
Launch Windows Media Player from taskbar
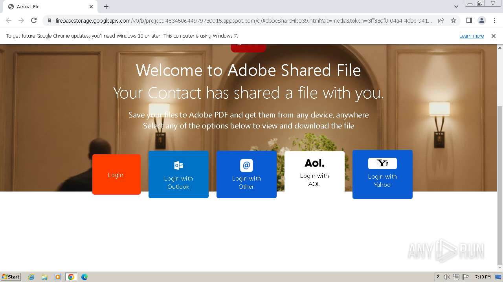click(x=58, y=277)
